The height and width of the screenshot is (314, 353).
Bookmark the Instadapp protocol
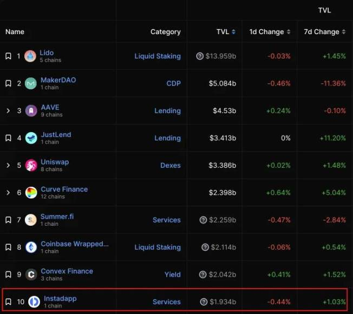coord(8,302)
